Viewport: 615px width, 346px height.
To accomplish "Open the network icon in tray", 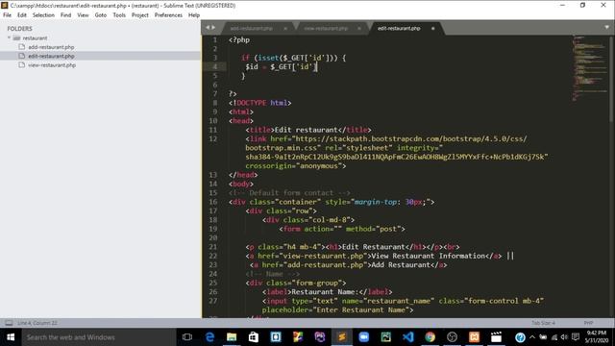I will [x=554, y=337].
